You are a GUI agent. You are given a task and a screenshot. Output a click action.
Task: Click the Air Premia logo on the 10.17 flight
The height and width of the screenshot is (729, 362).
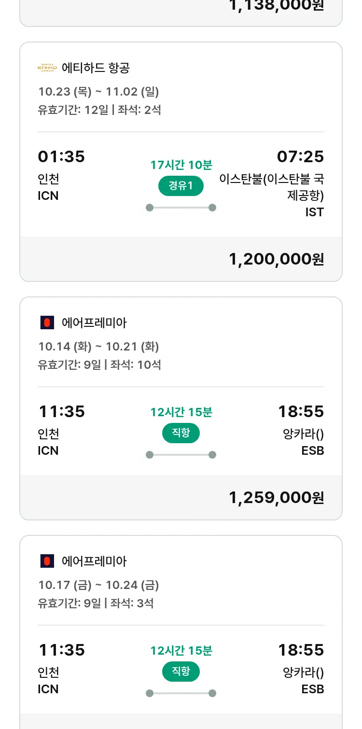coord(47,561)
